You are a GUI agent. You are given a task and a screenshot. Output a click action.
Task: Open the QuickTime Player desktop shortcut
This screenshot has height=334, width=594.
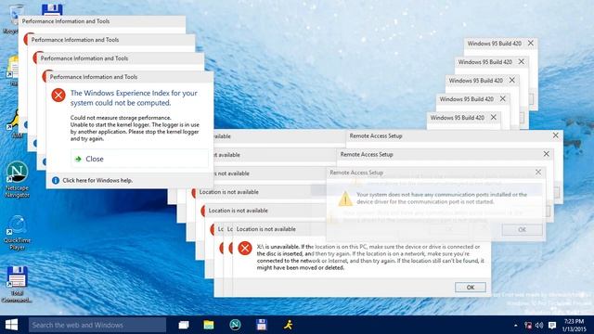(x=18, y=232)
